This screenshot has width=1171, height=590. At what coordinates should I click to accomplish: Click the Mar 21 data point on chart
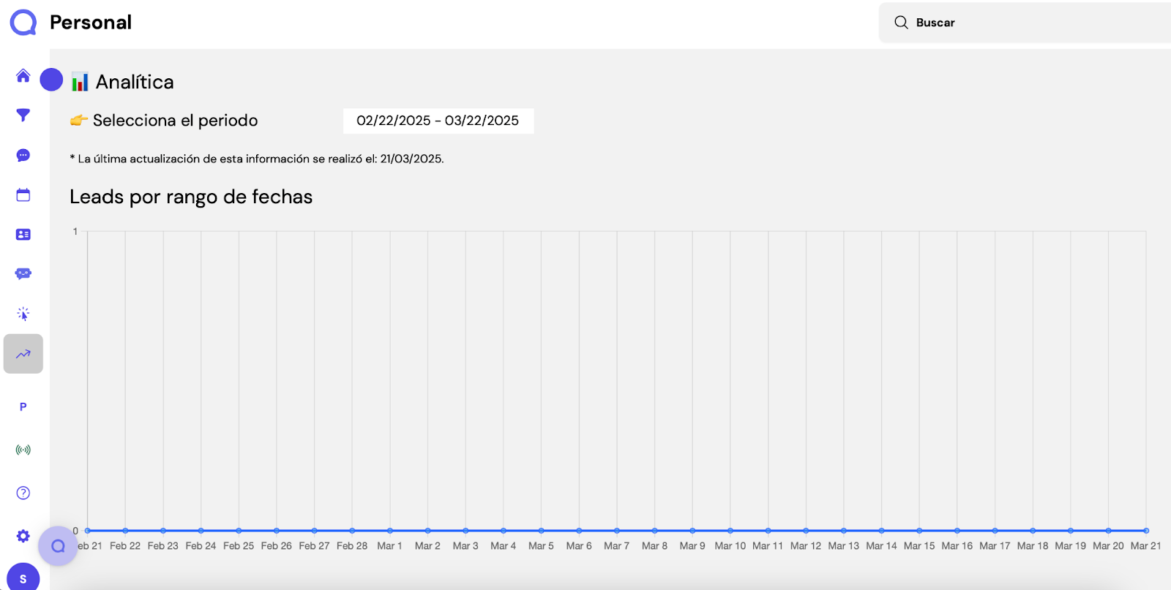click(1146, 531)
